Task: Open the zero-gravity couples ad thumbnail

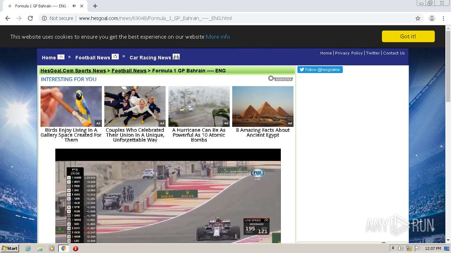Action: [135, 106]
